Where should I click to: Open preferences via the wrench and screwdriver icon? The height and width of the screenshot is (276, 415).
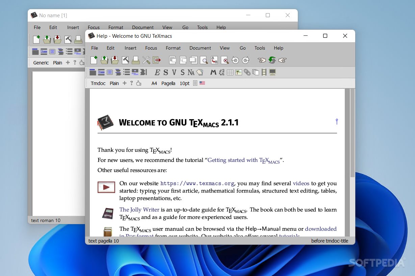146,60
